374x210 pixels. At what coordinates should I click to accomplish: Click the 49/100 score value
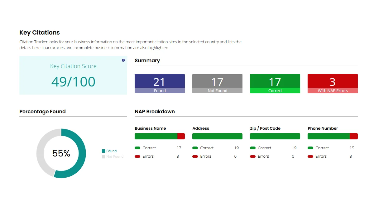[x=73, y=82]
